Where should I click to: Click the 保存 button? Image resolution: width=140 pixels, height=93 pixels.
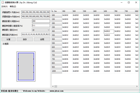pyautogui.click(x=25, y=39)
